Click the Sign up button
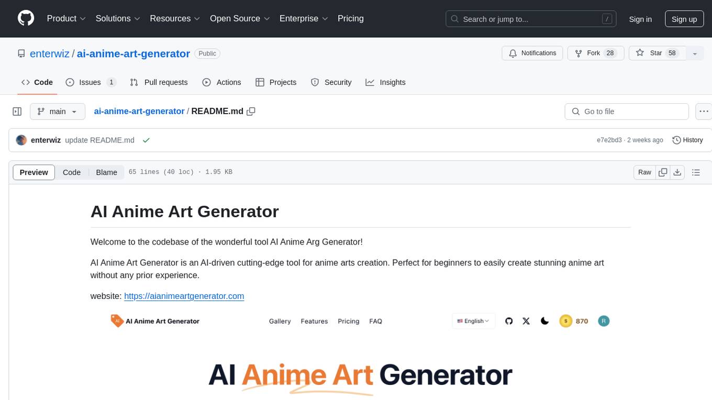Screen dimensions: 712x400 [x=684, y=19]
